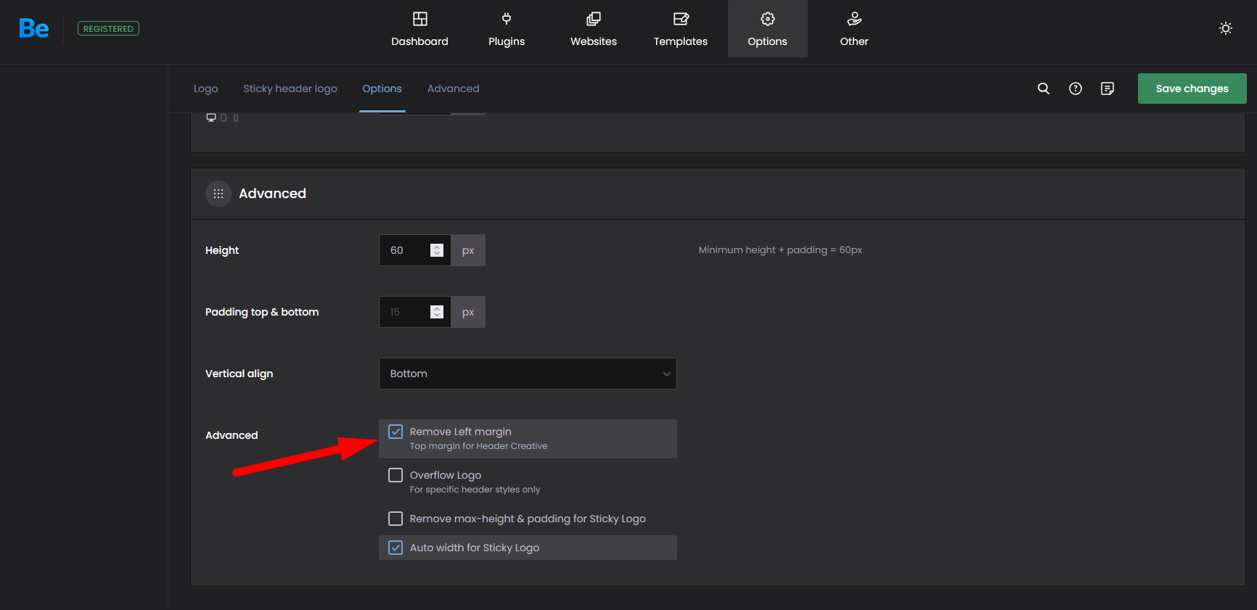Uncheck Auto width for Sticky Logo
This screenshot has height=610, width=1257.
pos(396,548)
